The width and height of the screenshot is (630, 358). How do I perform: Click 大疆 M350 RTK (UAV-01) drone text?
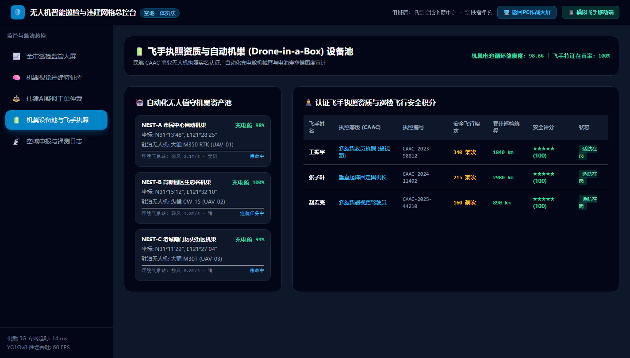[202, 145]
